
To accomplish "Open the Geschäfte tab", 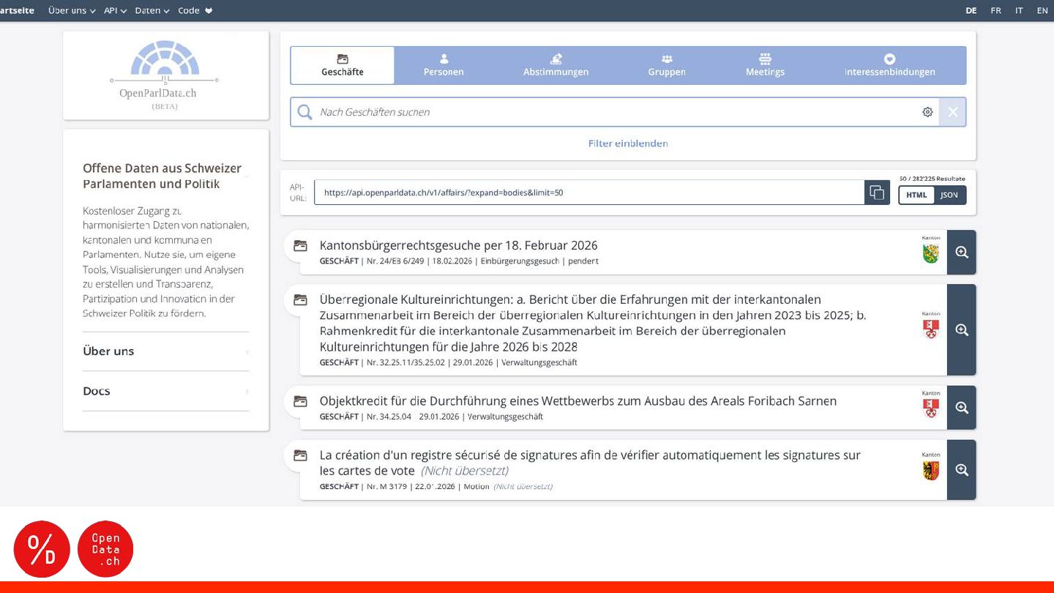I will tap(342, 65).
